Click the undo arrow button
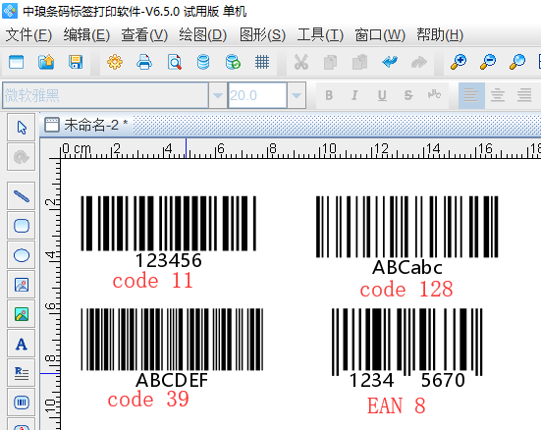541x430 pixels. coord(390,63)
